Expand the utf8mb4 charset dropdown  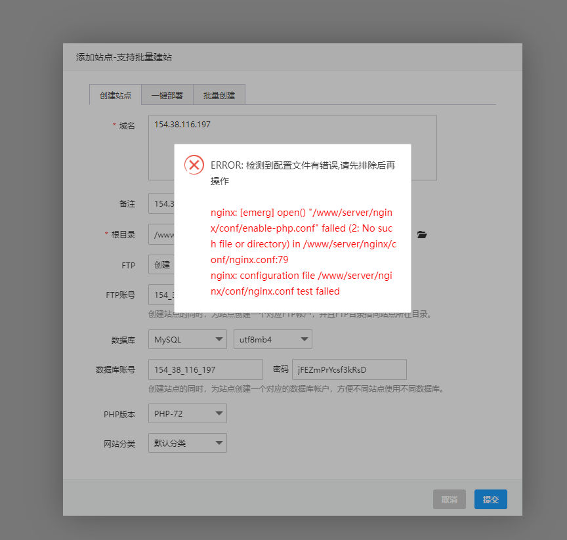click(273, 339)
